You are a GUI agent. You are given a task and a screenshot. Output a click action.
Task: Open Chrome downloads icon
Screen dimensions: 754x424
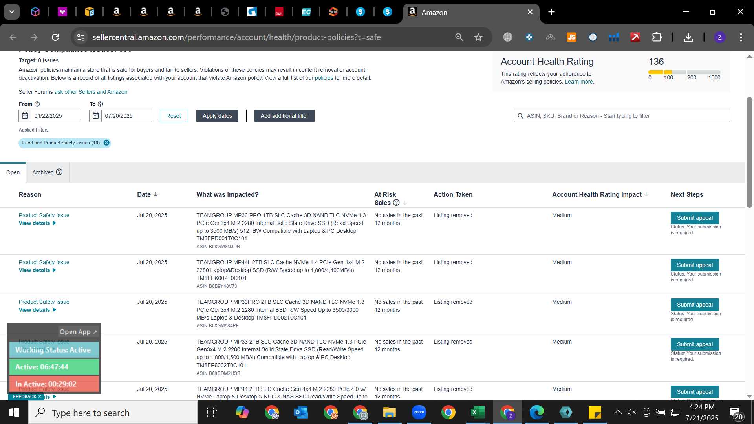(688, 37)
